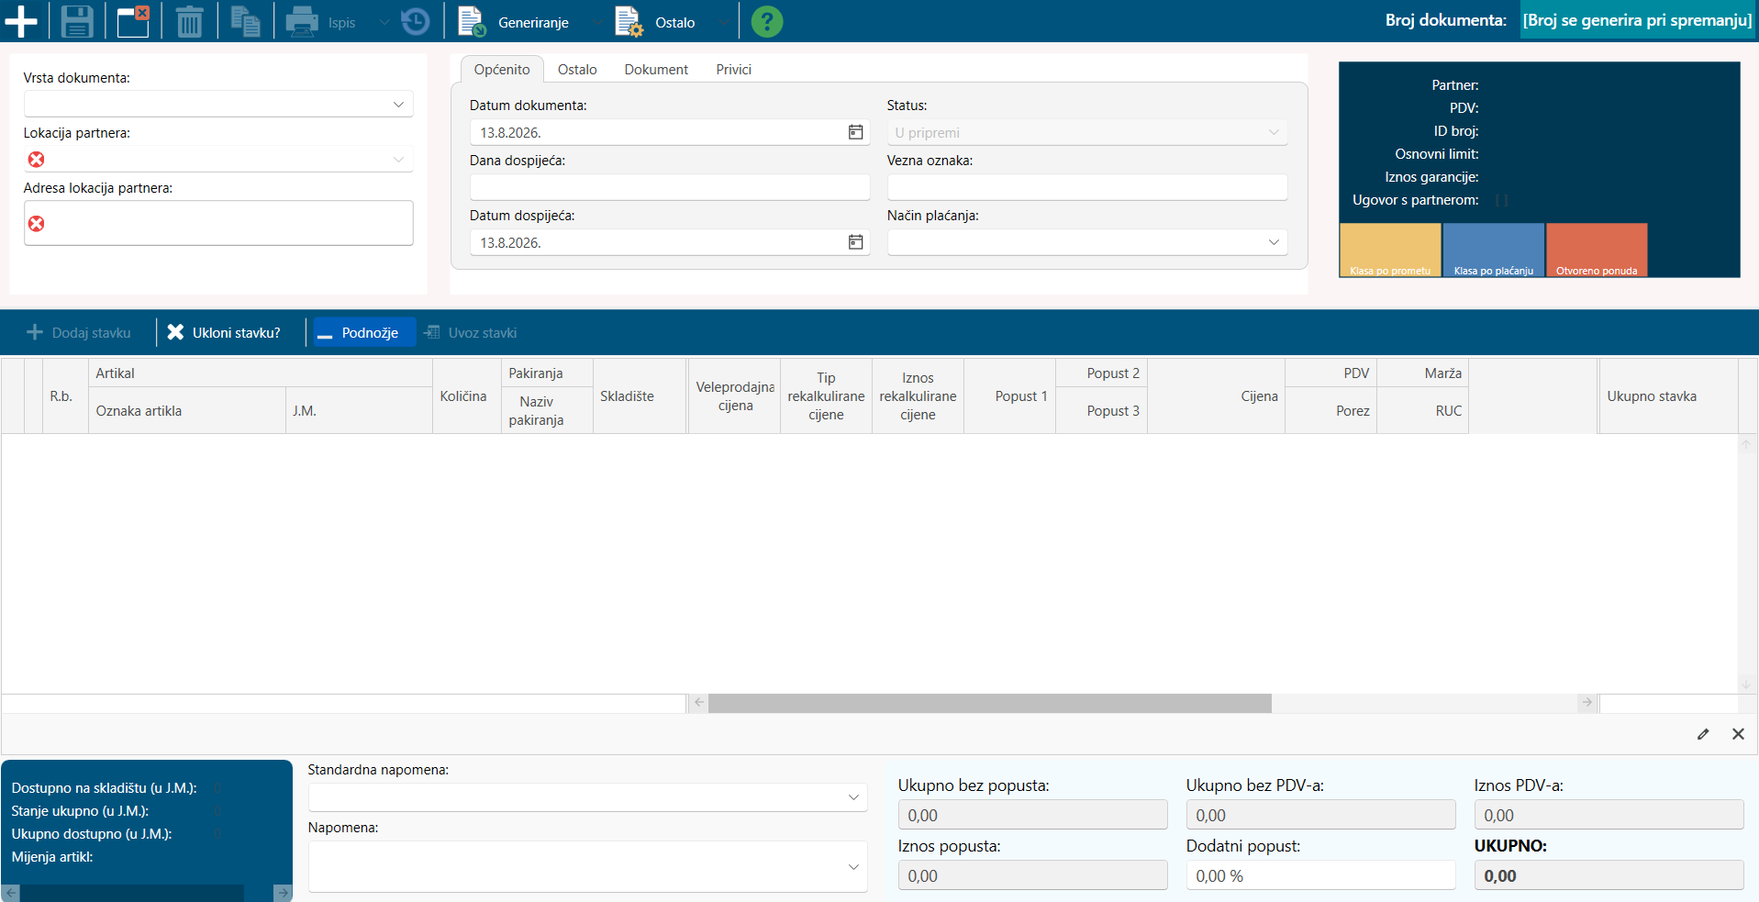This screenshot has width=1759, height=902.
Task: Toggle the Ugovor s partnerom checkbox
Action: (x=1501, y=200)
